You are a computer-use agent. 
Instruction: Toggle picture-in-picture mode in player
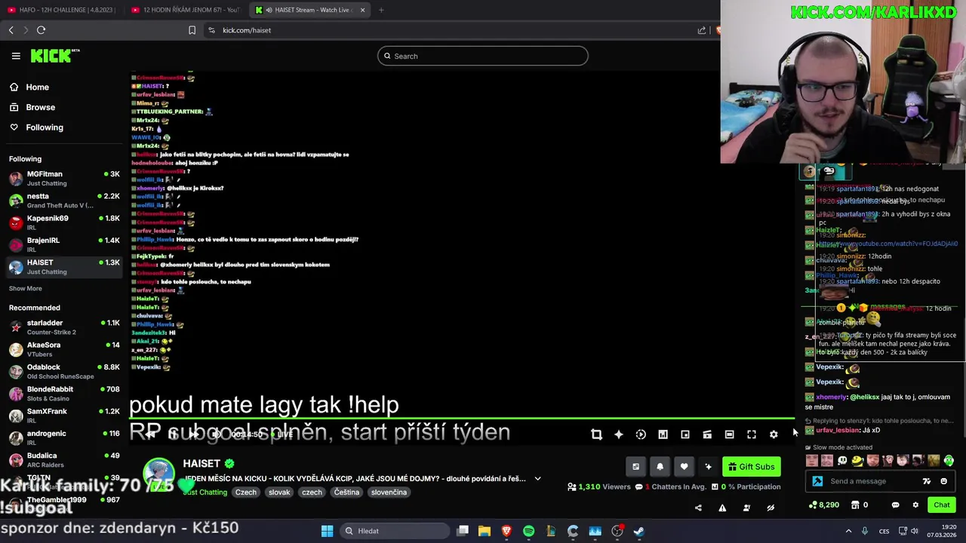pyautogui.click(x=685, y=434)
